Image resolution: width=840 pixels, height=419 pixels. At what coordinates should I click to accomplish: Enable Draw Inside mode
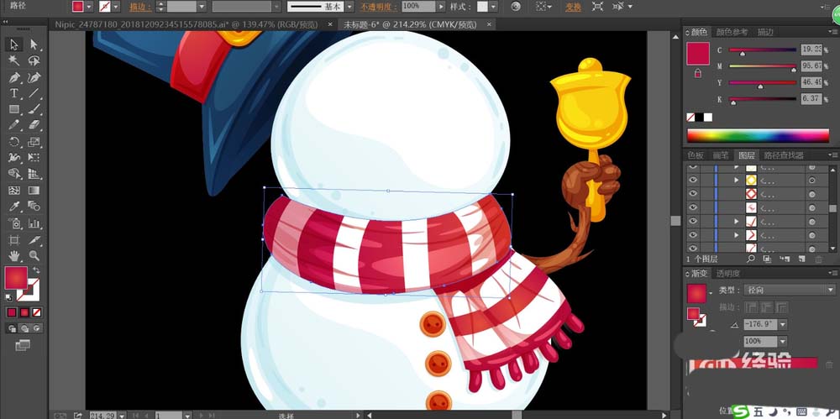click(37, 328)
